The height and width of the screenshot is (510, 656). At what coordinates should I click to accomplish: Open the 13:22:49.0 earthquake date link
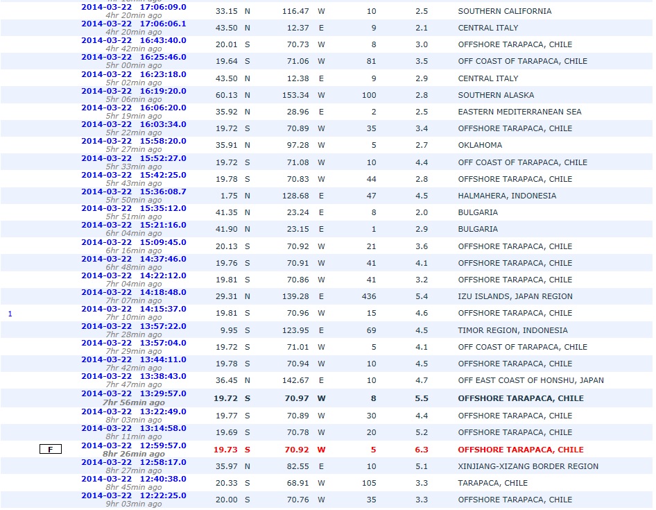coord(134,412)
